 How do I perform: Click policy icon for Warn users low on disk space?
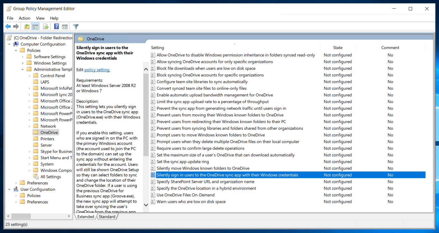point(153,202)
